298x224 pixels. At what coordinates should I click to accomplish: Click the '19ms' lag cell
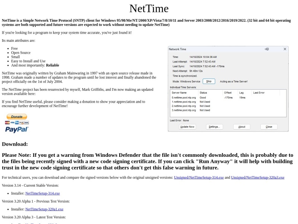(242, 97)
